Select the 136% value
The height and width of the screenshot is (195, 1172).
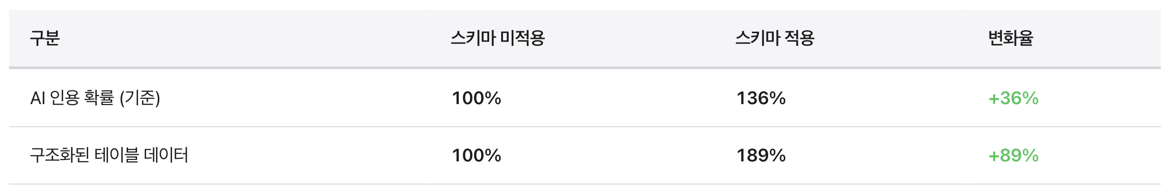(x=760, y=98)
